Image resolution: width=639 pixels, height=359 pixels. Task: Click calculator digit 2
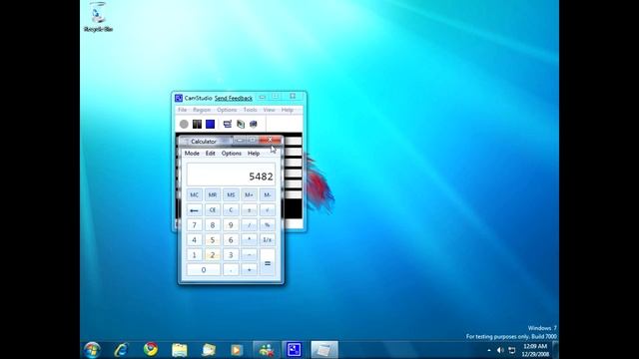click(213, 255)
